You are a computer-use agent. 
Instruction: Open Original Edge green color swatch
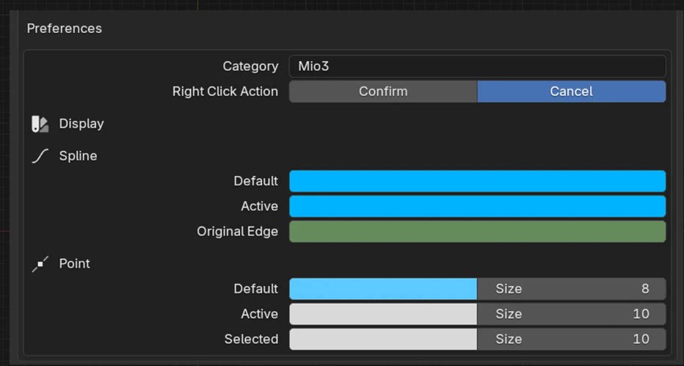pyautogui.click(x=477, y=232)
